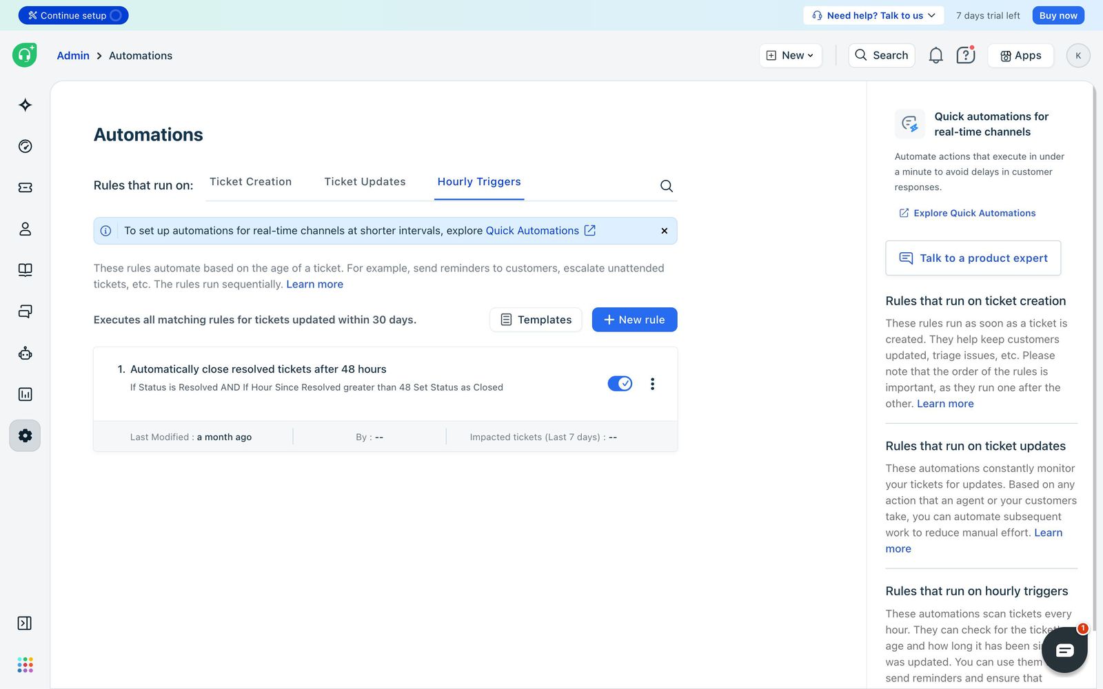Image resolution: width=1103 pixels, height=689 pixels.
Task: Disable the auto-close resolved tickets rule
Action: [620, 384]
